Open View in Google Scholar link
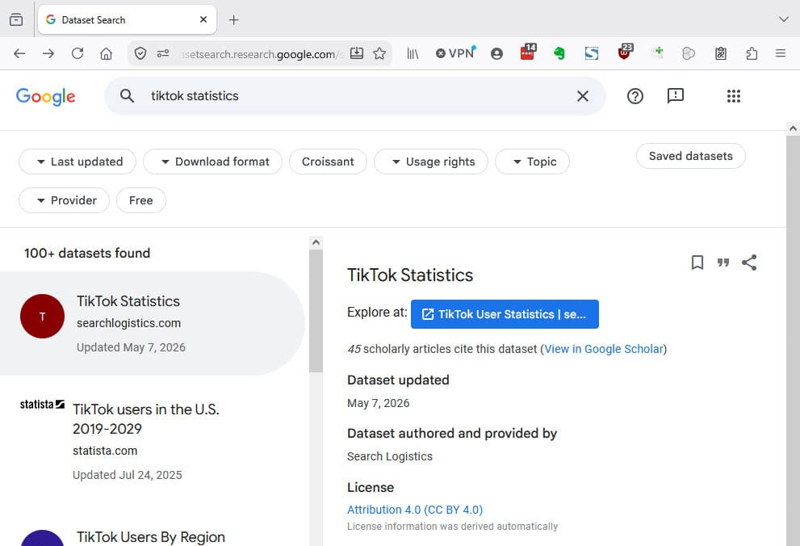 [604, 349]
